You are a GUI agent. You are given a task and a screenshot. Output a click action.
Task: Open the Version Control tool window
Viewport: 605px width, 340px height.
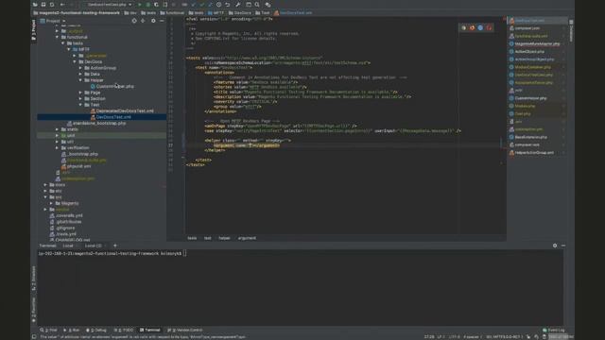click(185, 330)
